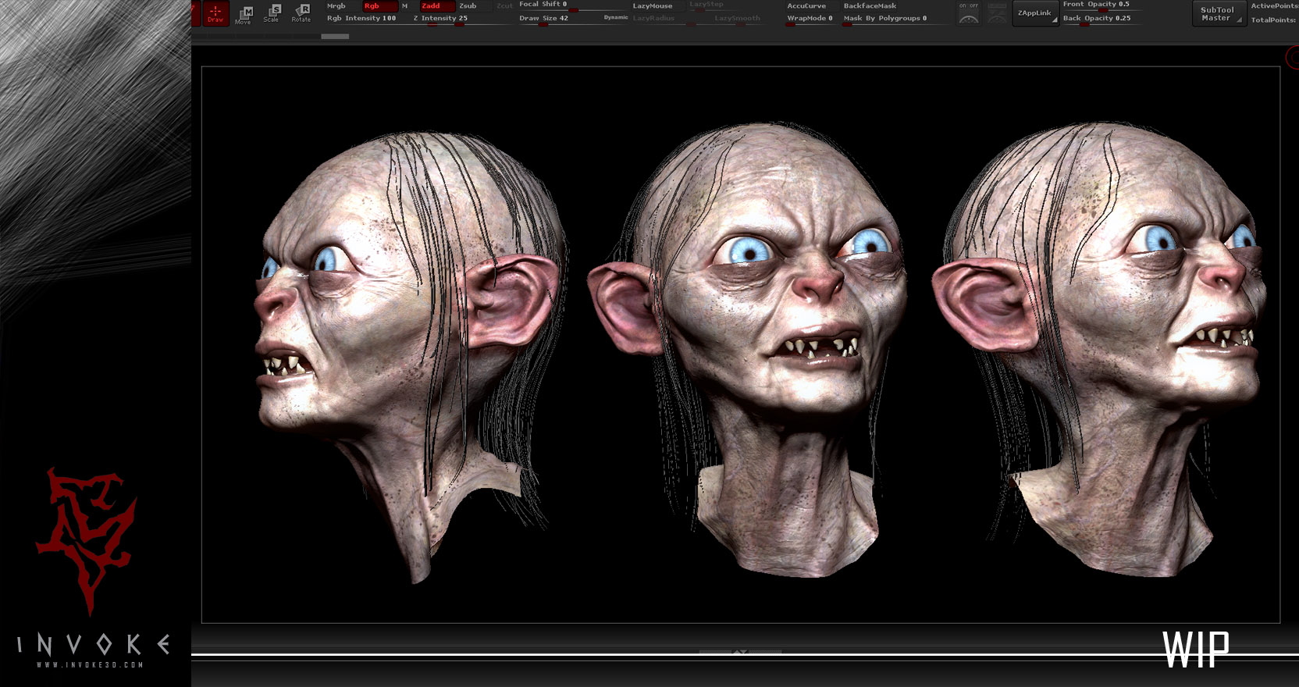This screenshot has height=687, width=1299.
Task: Activate the Draw mode icon
Action: (x=215, y=13)
